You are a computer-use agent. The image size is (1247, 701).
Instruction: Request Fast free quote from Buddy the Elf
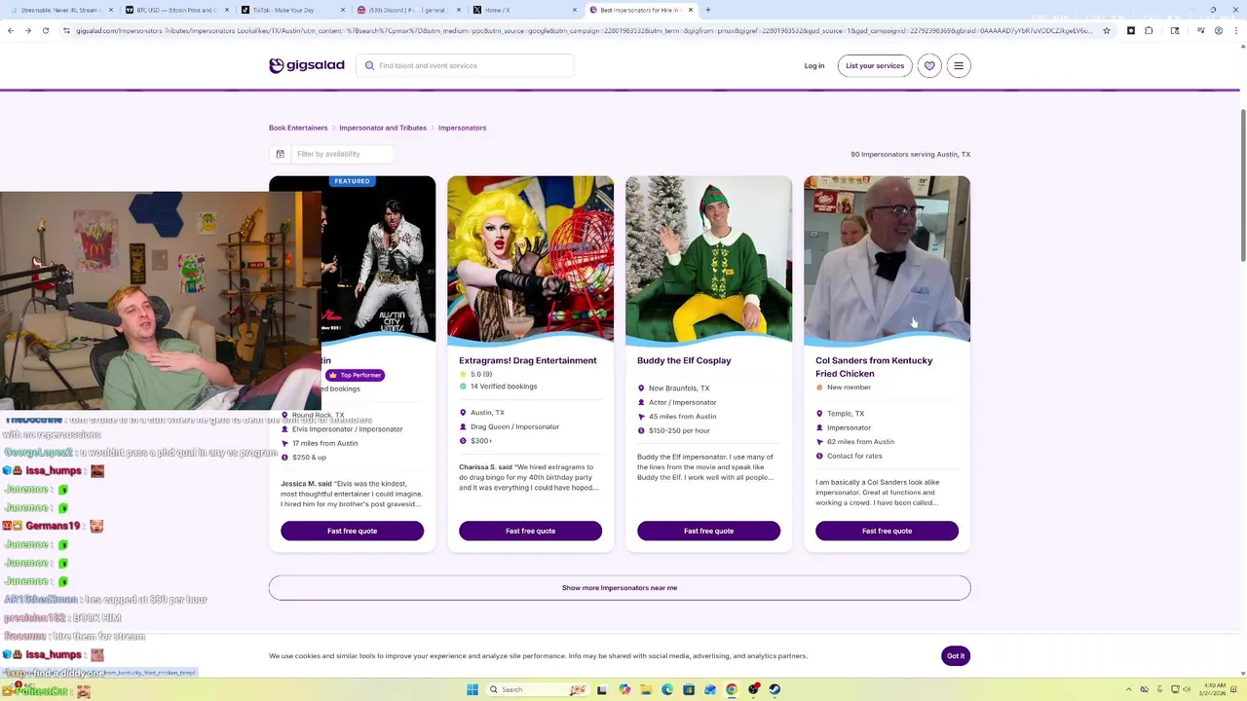[x=708, y=531]
